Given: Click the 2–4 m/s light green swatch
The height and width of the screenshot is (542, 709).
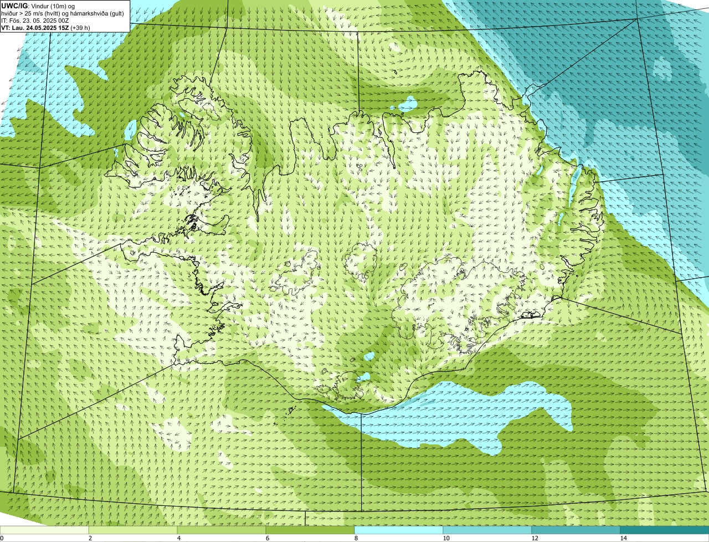Looking at the screenshot, I should 133,530.
